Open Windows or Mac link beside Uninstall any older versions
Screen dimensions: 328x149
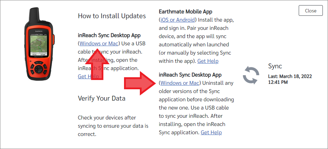click(x=180, y=83)
